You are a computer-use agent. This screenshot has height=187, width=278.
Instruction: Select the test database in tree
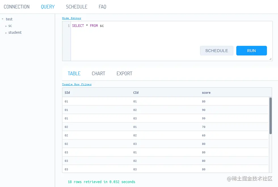pyautogui.click(x=9, y=19)
